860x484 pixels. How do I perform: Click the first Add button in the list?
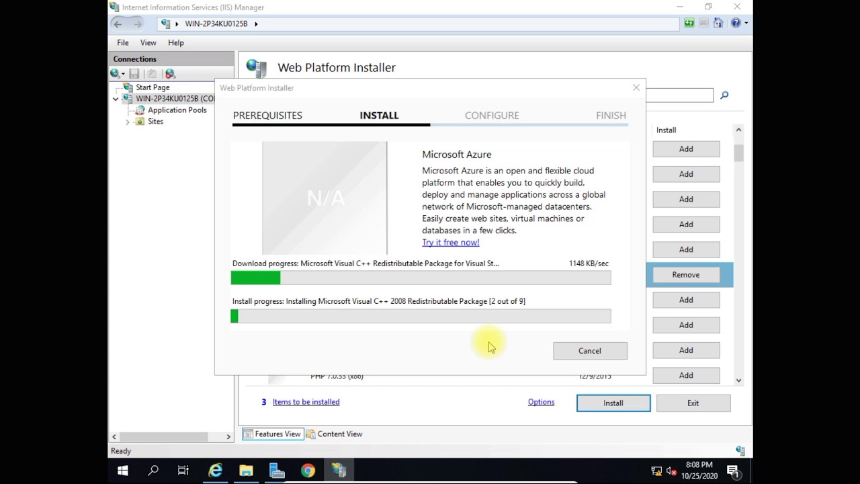pyautogui.click(x=686, y=149)
